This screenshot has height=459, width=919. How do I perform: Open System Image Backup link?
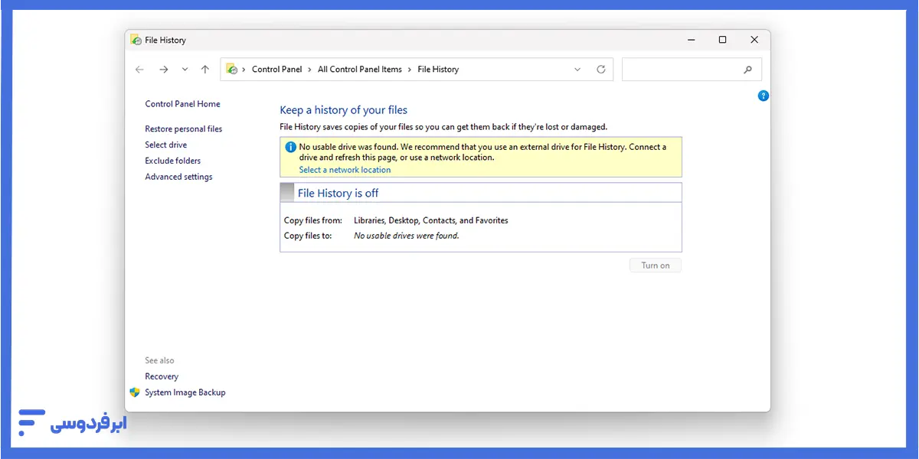coord(185,392)
